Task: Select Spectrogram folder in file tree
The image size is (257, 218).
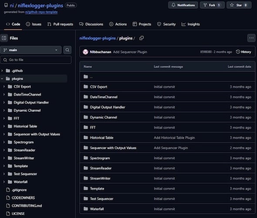Action: pyautogui.click(x=24, y=142)
